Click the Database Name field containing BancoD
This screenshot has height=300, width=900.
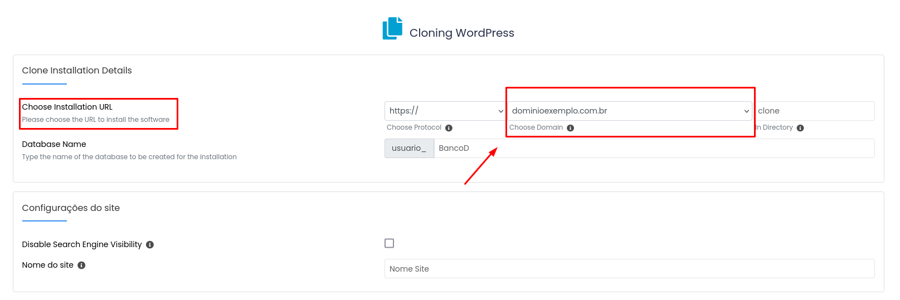pyautogui.click(x=654, y=148)
